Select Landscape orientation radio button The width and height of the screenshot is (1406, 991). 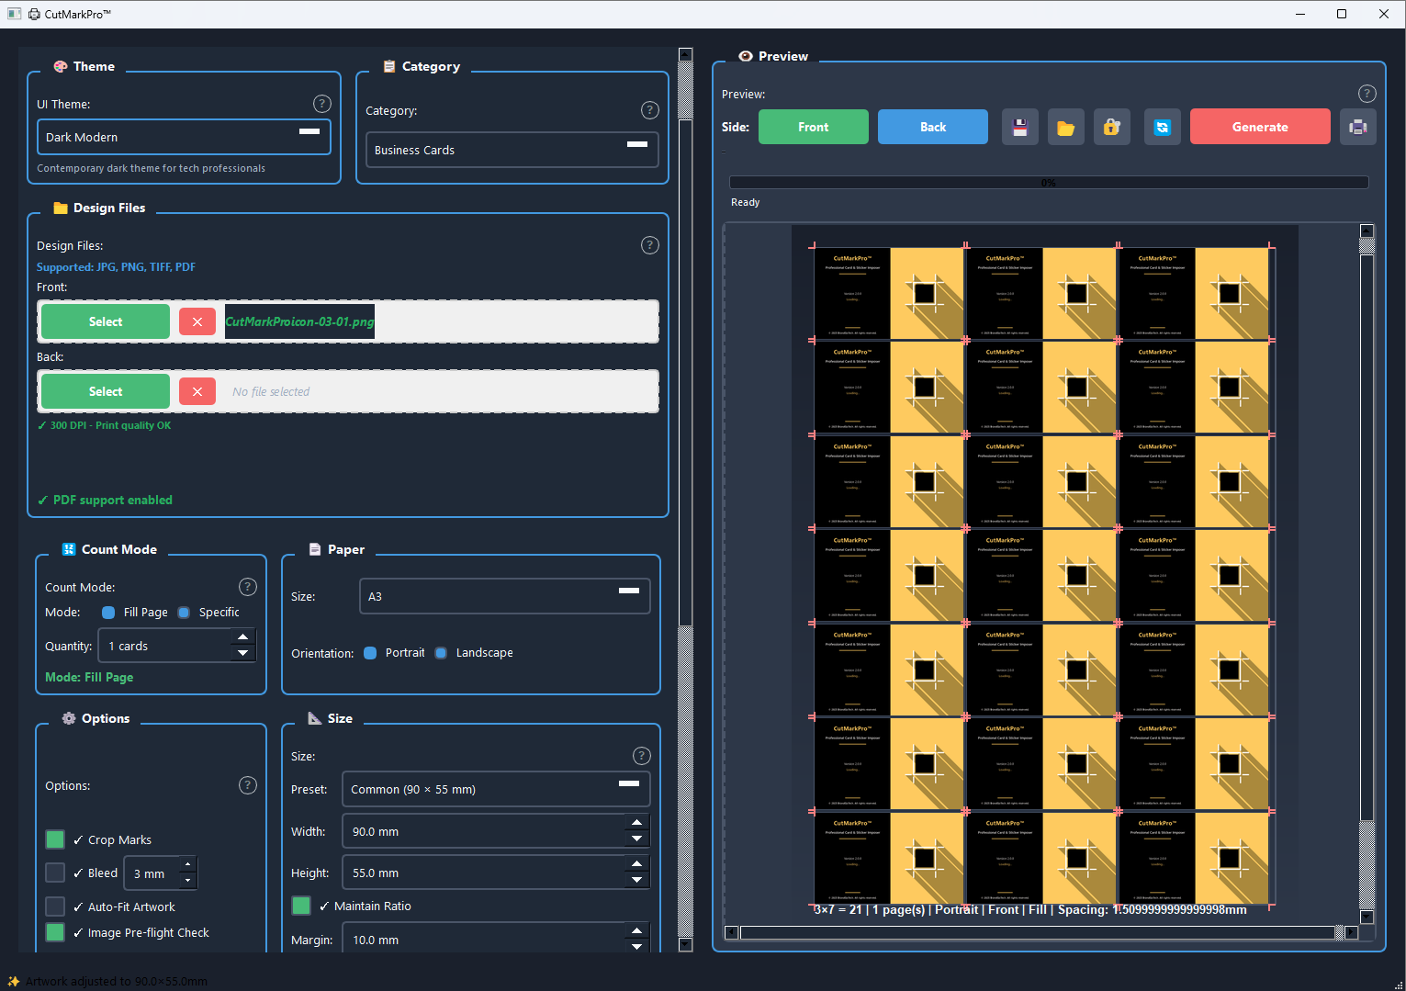tap(442, 653)
